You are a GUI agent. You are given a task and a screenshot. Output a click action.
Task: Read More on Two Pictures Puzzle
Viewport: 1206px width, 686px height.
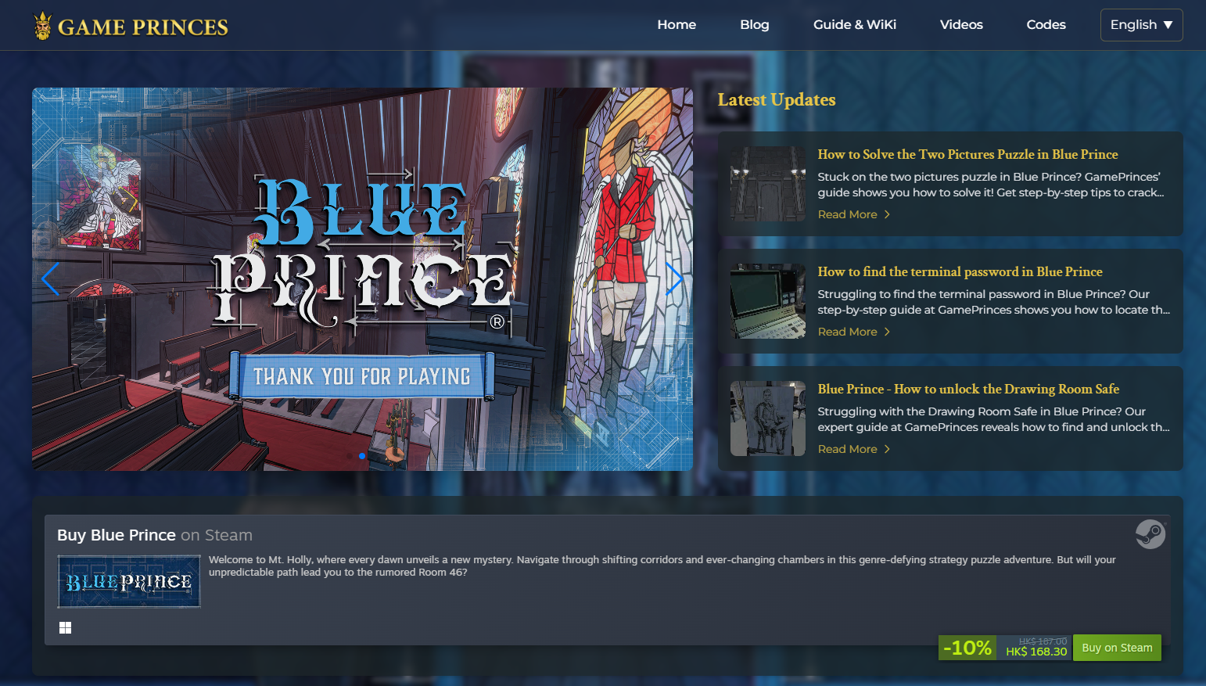point(853,214)
